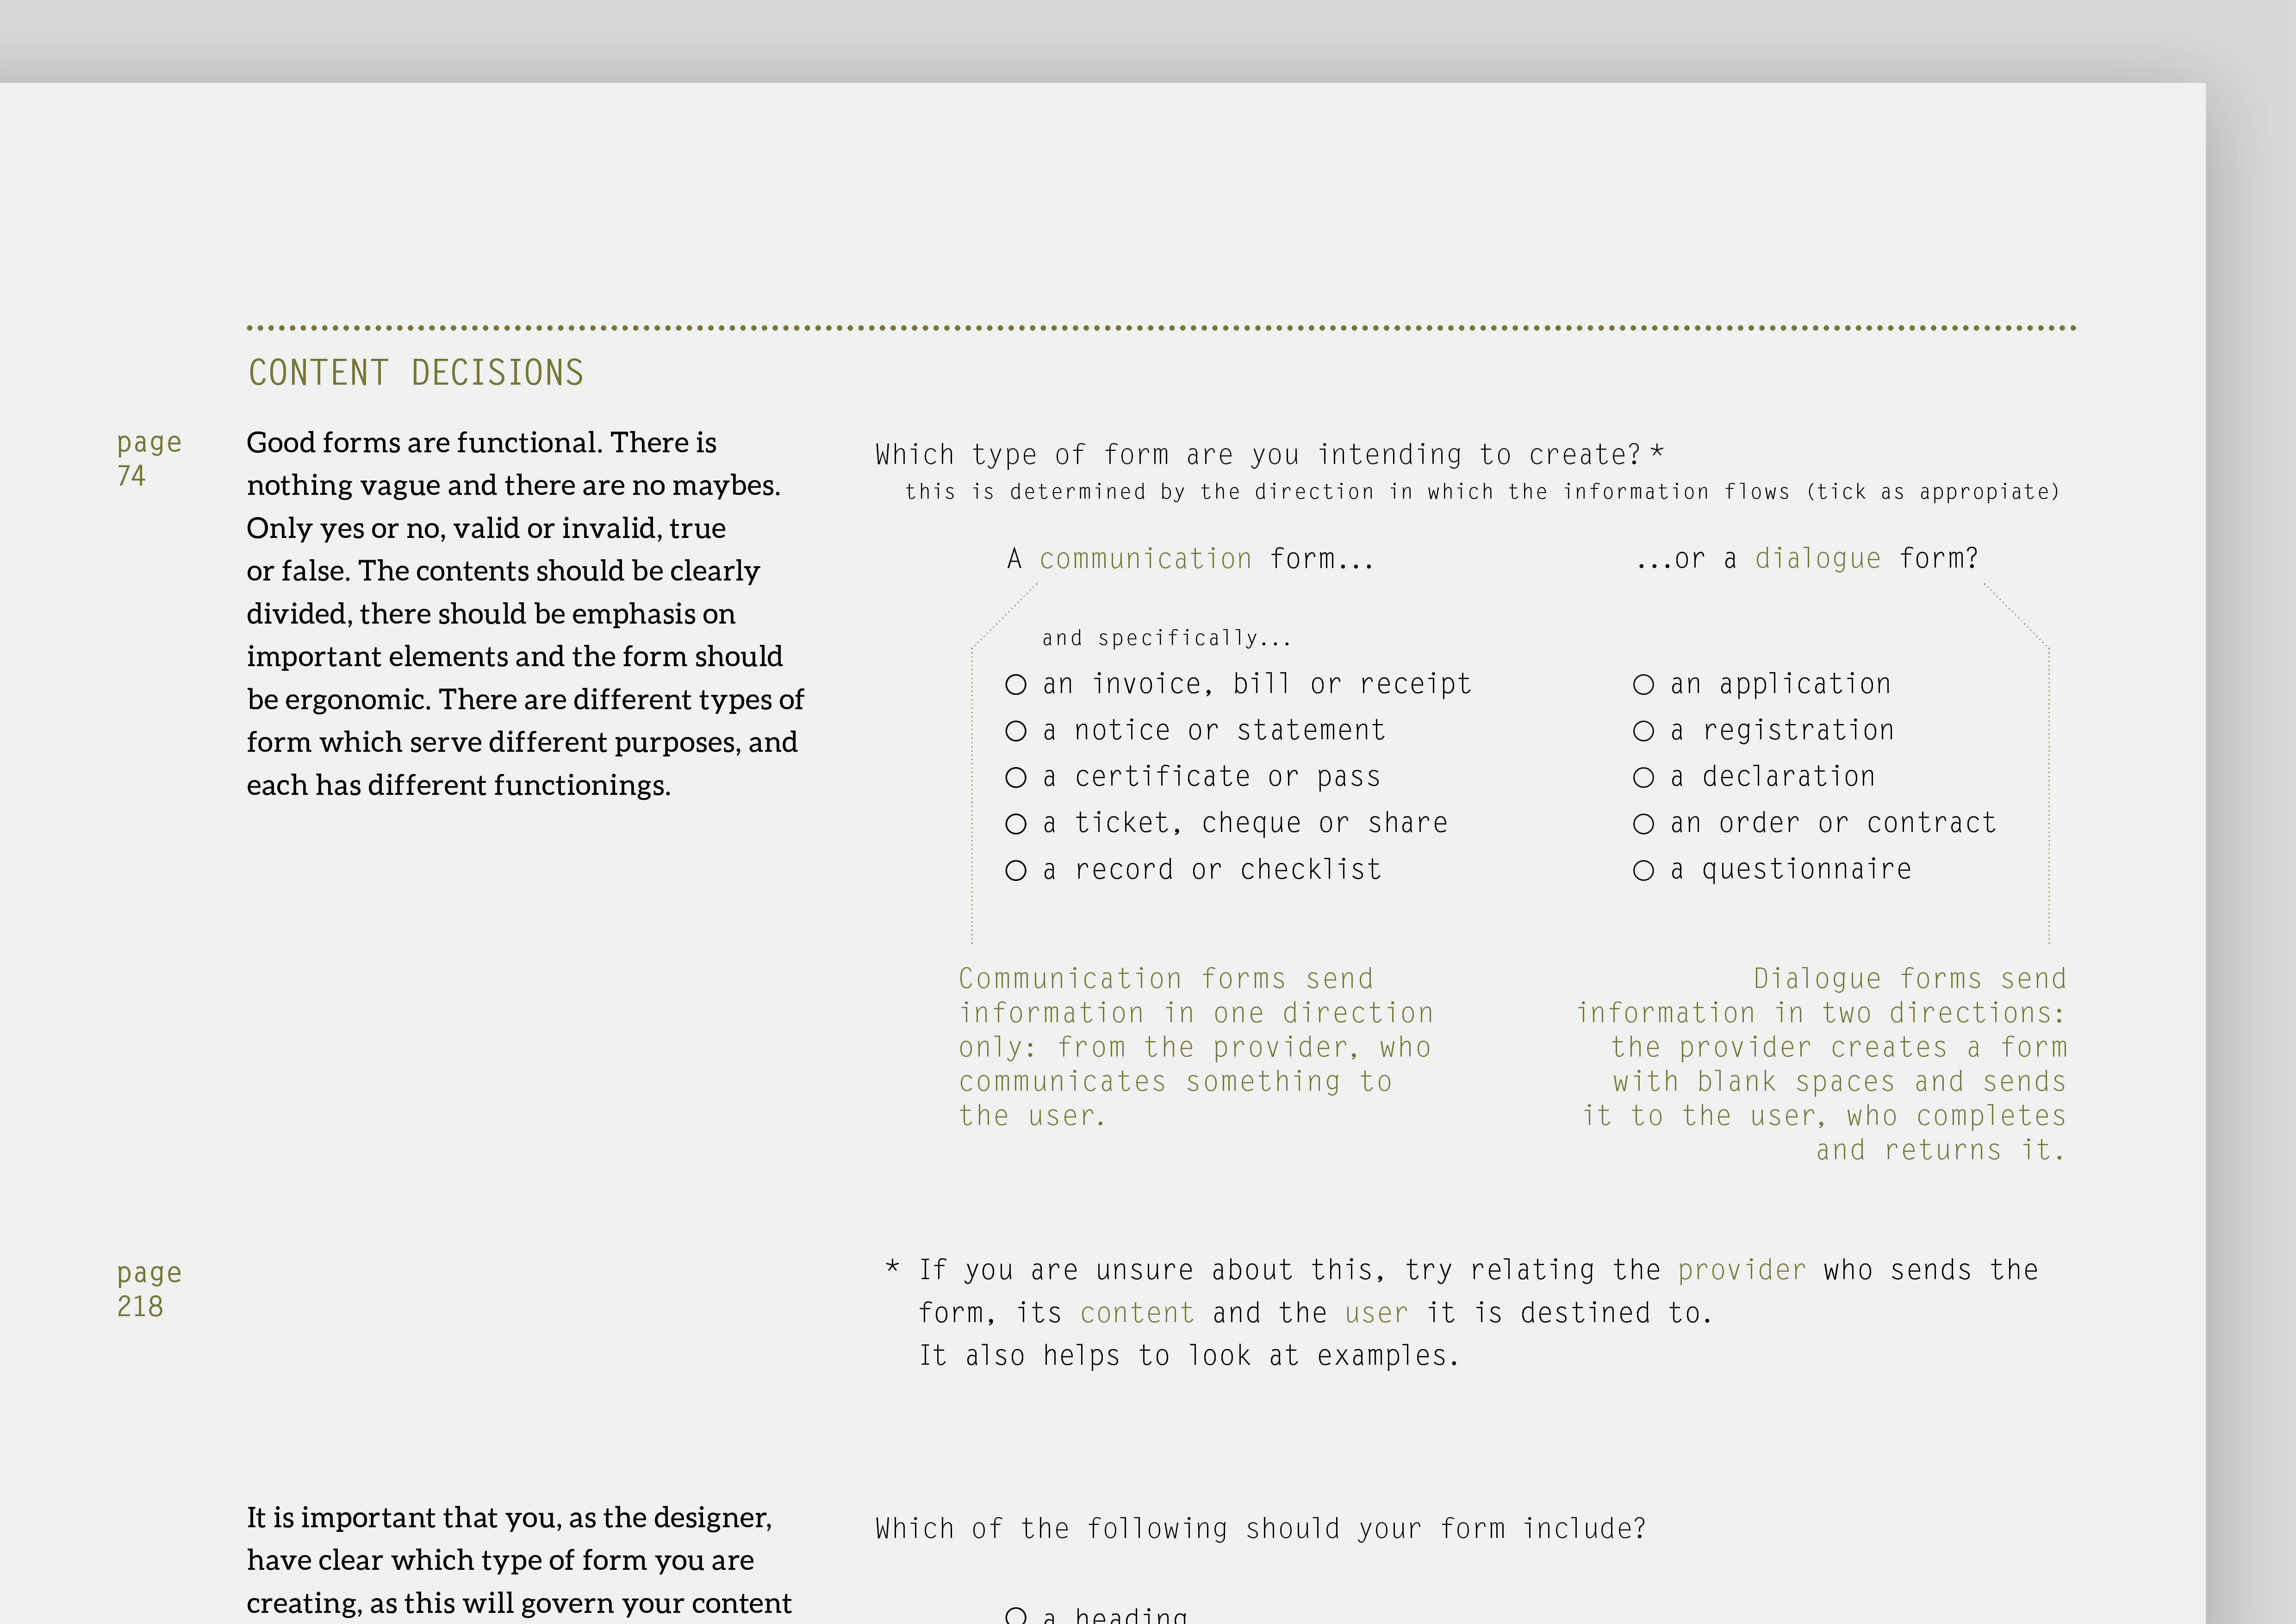Tick 'an order or contract' circle
The image size is (2296, 1624).
pos(1643,824)
